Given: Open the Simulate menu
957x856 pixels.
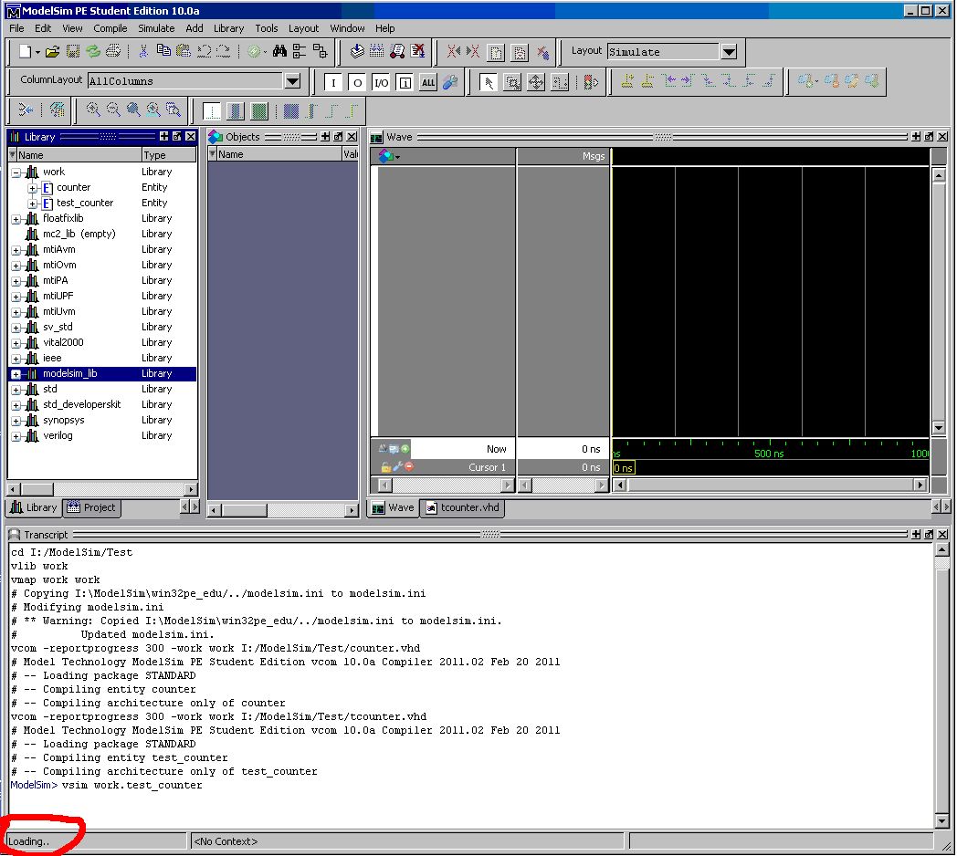Looking at the screenshot, I should [x=156, y=28].
